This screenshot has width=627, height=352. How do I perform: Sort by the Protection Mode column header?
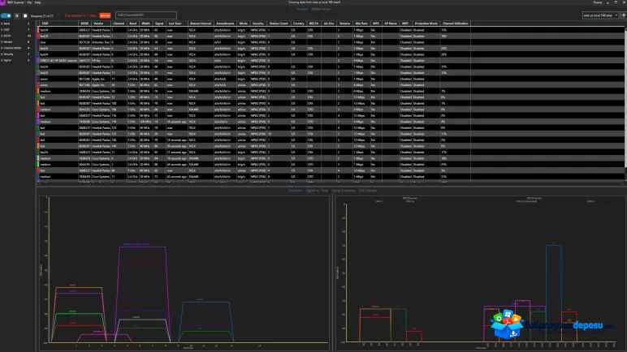(426, 24)
